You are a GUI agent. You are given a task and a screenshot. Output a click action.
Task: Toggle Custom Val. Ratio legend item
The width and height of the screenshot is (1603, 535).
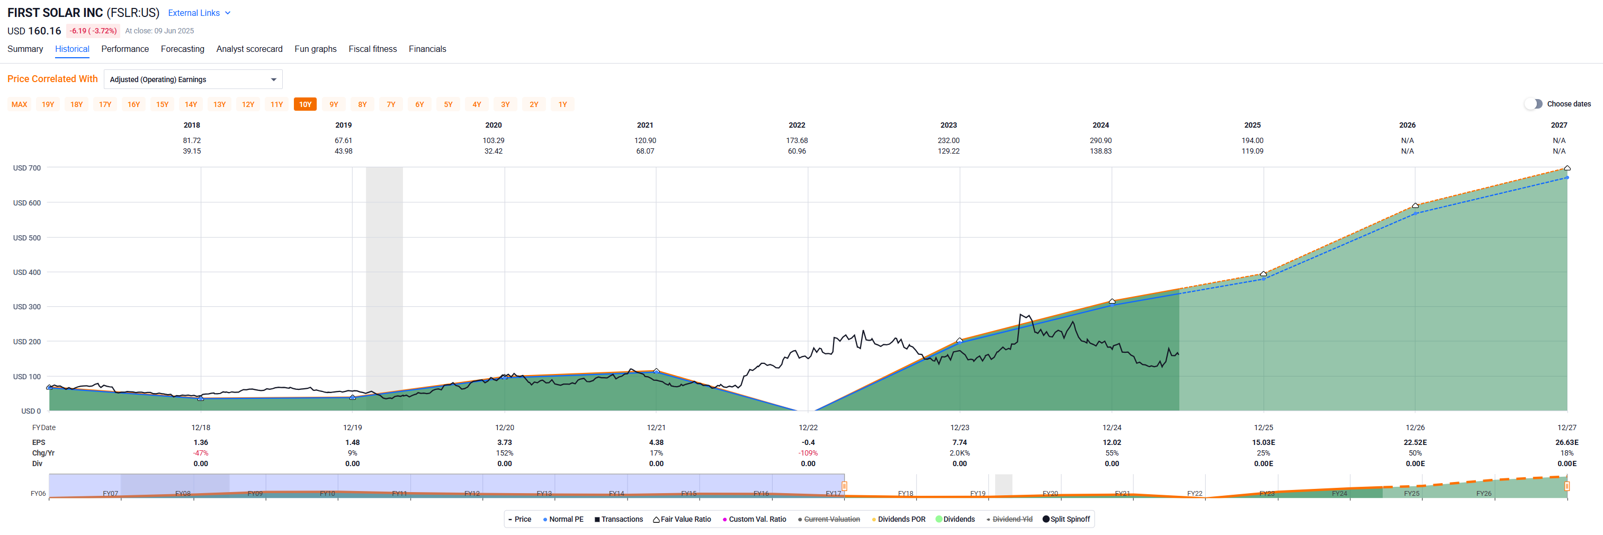tap(754, 520)
